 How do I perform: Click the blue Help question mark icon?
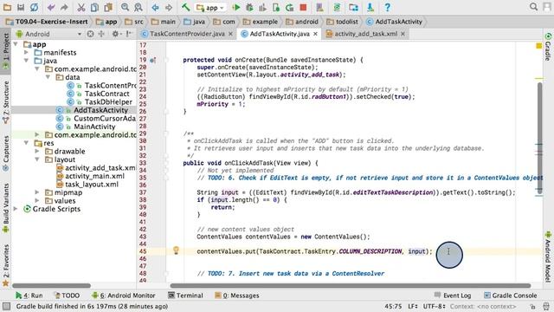point(387,7)
